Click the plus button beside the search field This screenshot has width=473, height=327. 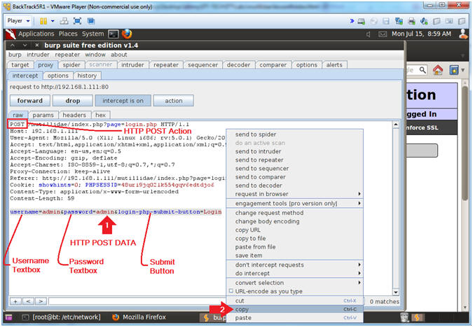(x=15, y=301)
